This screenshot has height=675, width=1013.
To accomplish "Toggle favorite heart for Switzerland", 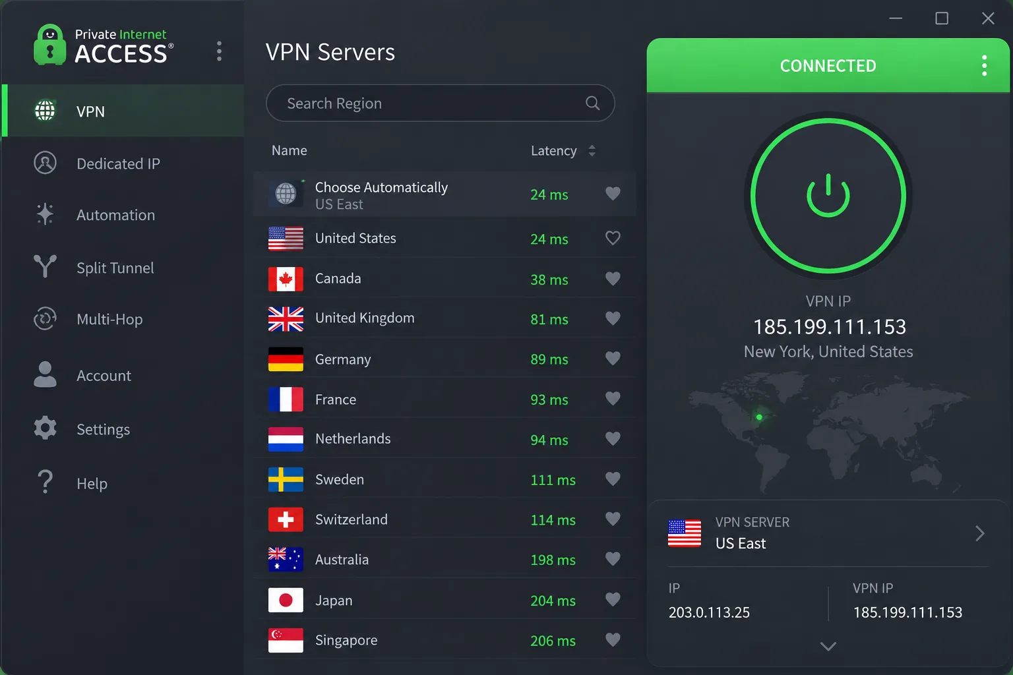I will coord(613,519).
